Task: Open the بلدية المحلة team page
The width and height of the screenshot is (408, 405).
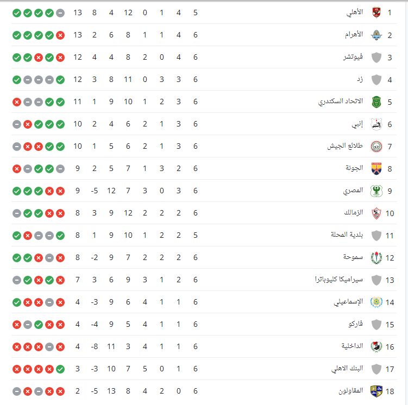Action: click(347, 236)
